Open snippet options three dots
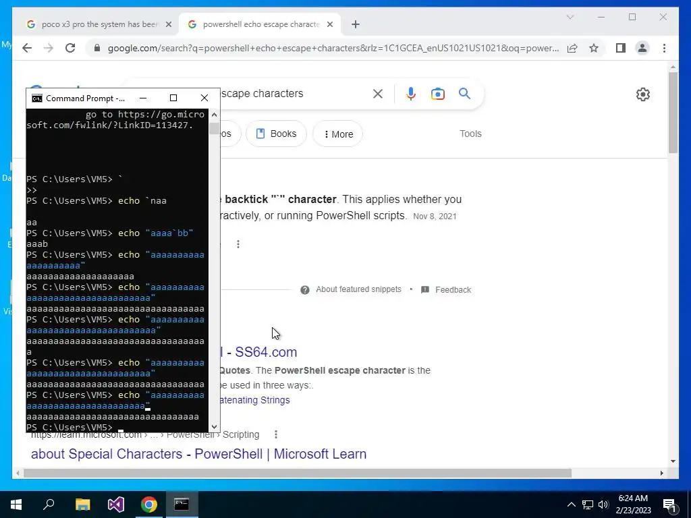 click(x=238, y=244)
